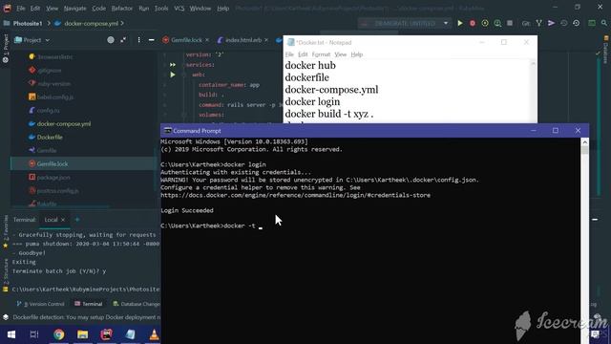Select package.json in project tree
Screen dimensions: 611x344
53,178
